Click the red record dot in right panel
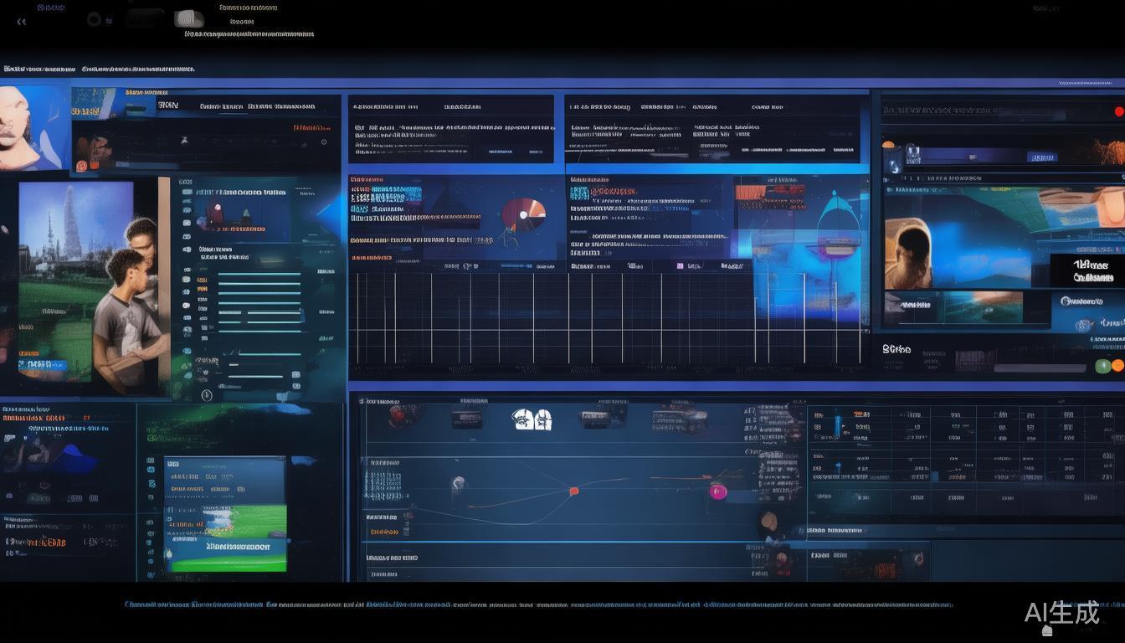 [x=1119, y=111]
